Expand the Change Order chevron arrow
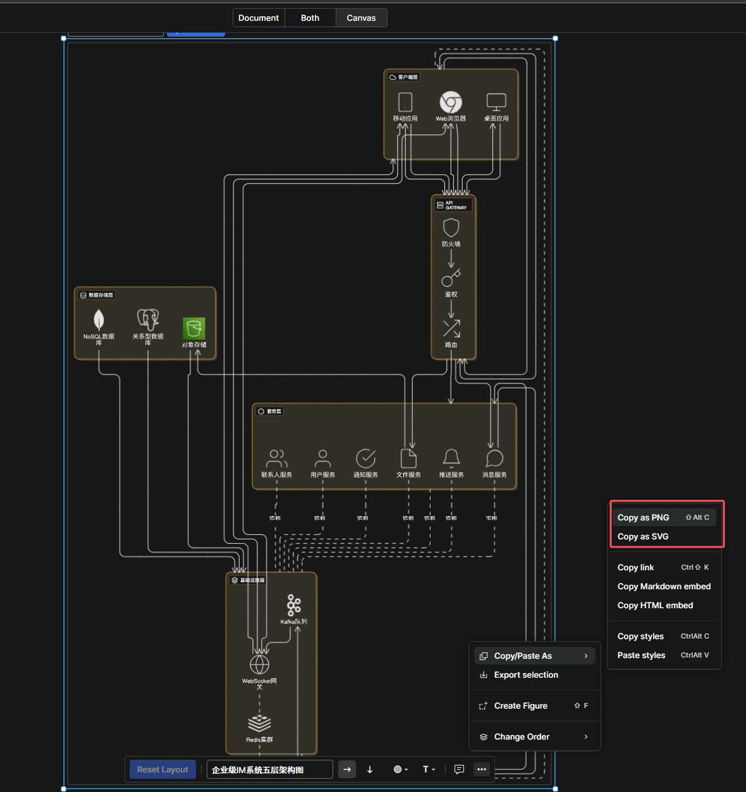Screen dimensions: 746x792 586,736
